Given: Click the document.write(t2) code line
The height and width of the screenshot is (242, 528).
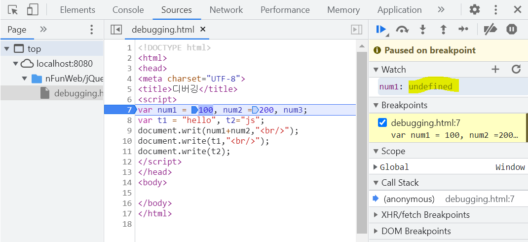Looking at the screenshot, I should pyautogui.click(x=184, y=151).
